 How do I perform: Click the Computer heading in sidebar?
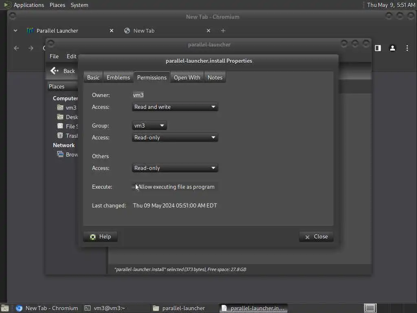65,99
